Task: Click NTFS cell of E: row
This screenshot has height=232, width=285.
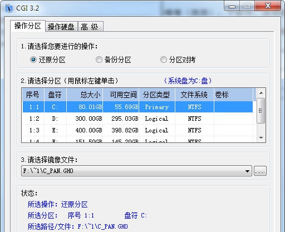Action: pyautogui.click(x=194, y=130)
